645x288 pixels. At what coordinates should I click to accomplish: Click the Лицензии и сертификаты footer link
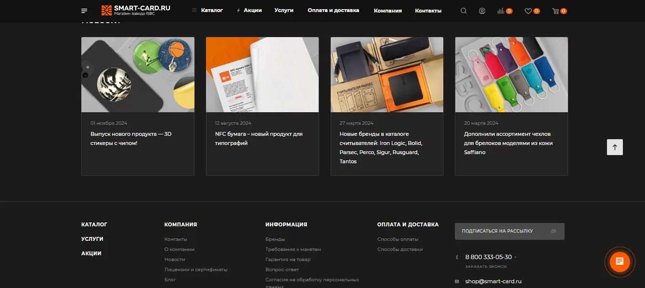(195, 270)
